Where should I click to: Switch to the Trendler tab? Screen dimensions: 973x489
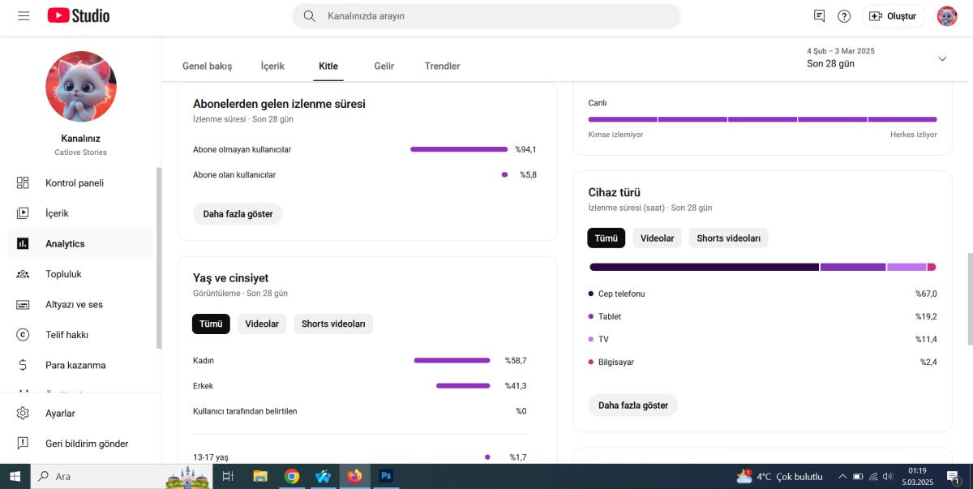[x=443, y=66]
